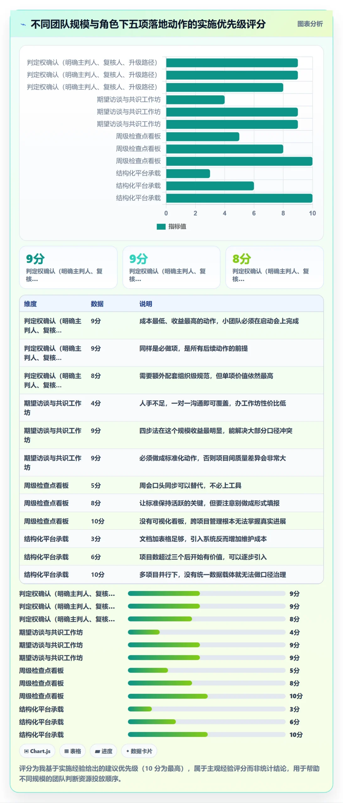Click row text 同样是必做项，是所有后续动作的前提
The height and width of the screenshot is (803, 343).
(x=193, y=348)
